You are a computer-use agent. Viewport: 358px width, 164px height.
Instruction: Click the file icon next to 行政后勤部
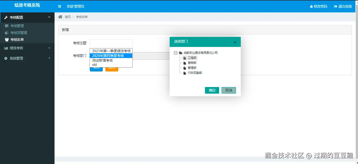(185, 73)
